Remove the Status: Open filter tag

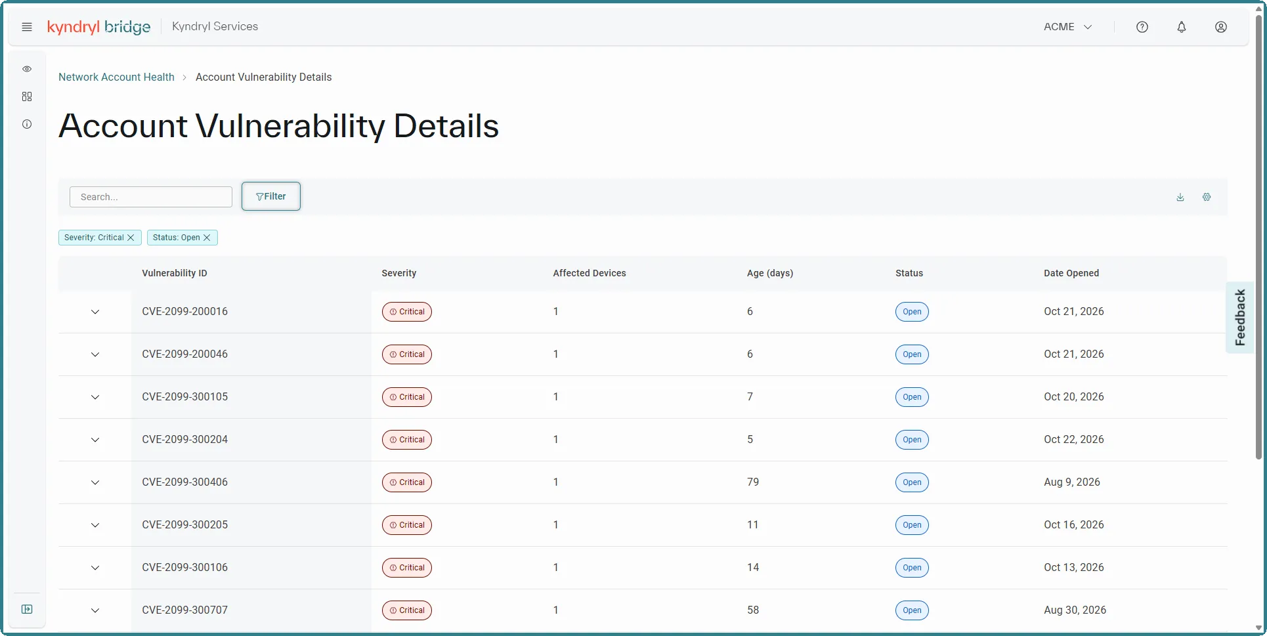click(207, 238)
